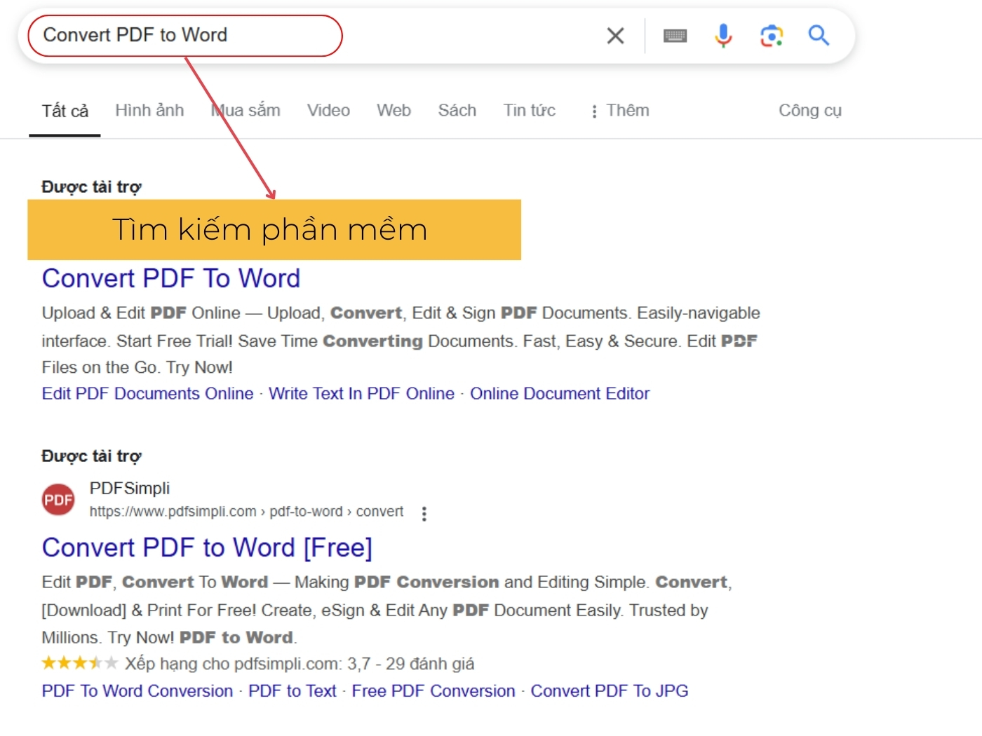Screen dimensions: 982x736
Task: Open Edit PDF Documents Online sitelink
Action: (147, 394)
